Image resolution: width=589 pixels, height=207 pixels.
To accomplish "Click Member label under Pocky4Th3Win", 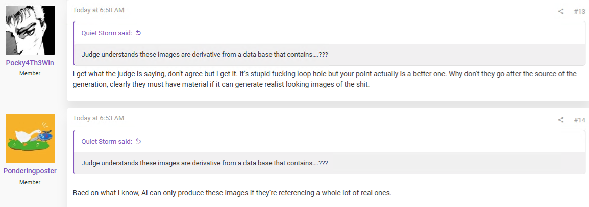I will (x=30, y=73).
